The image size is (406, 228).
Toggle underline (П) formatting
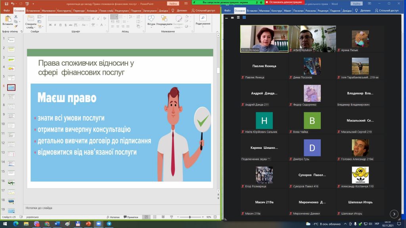tap(60, 25)
